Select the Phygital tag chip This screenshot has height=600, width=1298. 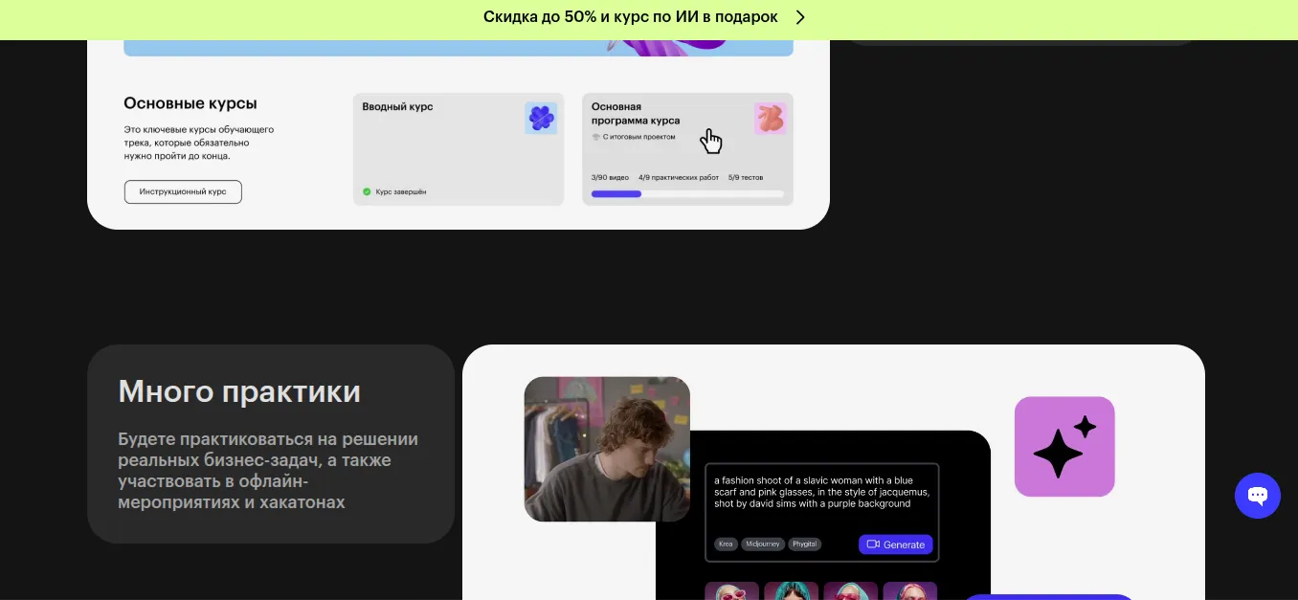pyautogui.click(x=805, y=544)
